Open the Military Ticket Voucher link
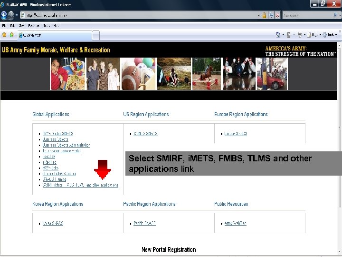Viewport: 342px width, 257px height. [59, 174]
